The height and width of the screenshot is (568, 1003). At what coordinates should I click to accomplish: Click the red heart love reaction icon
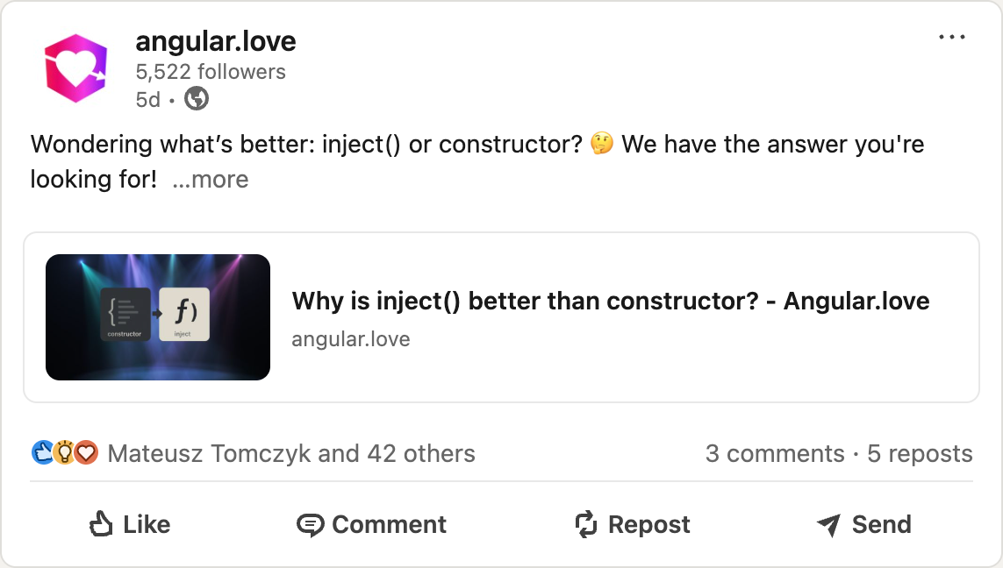click(86, 453)
